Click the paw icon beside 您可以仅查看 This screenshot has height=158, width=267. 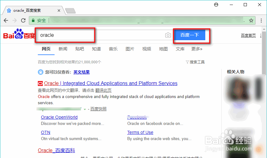coord(41,72)
